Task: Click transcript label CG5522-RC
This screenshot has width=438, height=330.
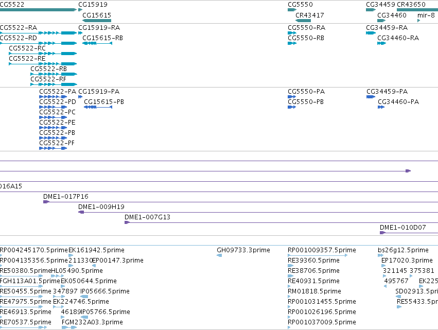Action: [x=27, y=48]
